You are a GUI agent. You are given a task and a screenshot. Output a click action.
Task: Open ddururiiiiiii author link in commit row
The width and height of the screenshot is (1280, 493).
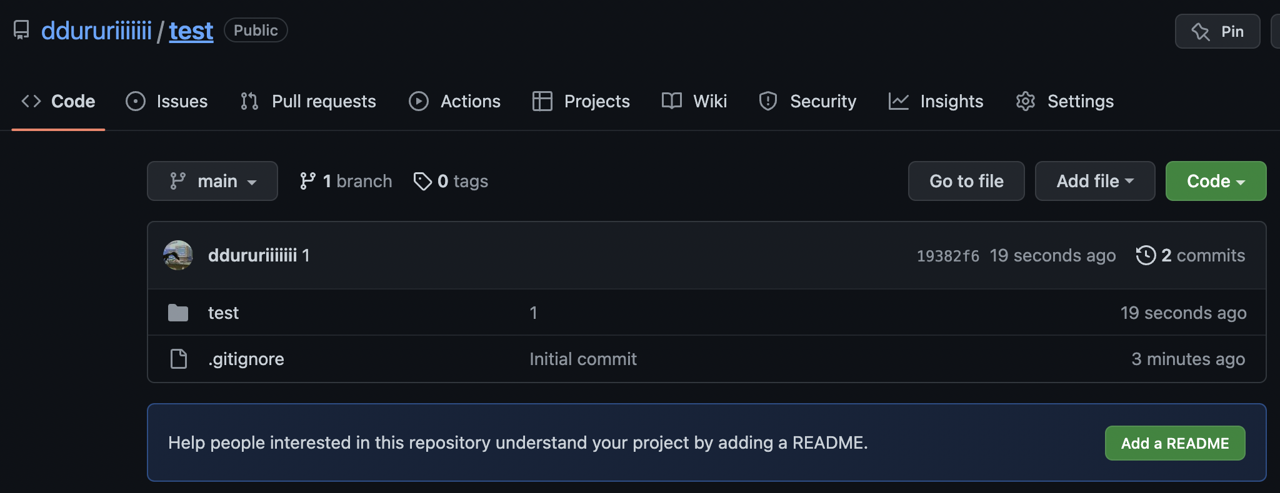pyautogui.click(x=252, y=255)
